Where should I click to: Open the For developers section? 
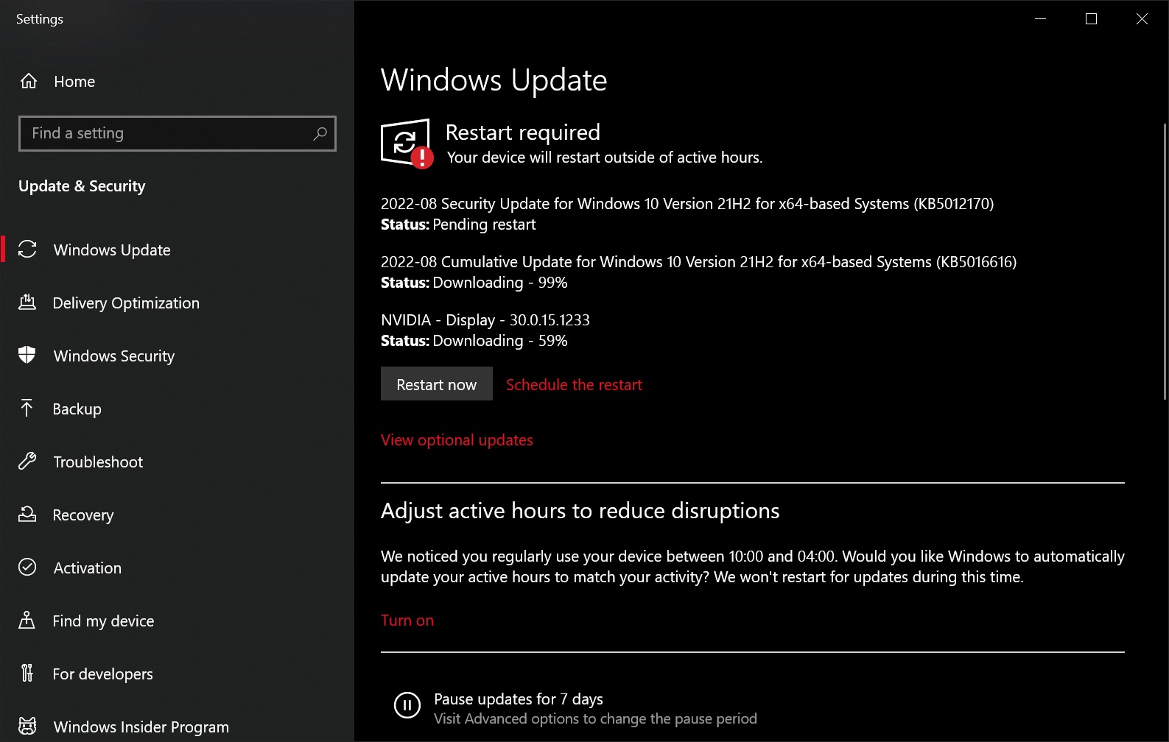(x=102, y=674)
